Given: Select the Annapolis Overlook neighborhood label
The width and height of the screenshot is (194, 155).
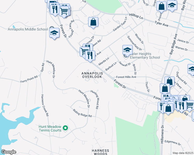Looking at the screenshot, I should tap(92, 75).
